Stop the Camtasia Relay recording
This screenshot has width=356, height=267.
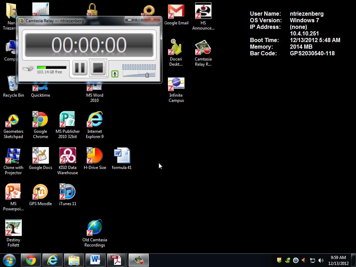[x=98, y=68]
